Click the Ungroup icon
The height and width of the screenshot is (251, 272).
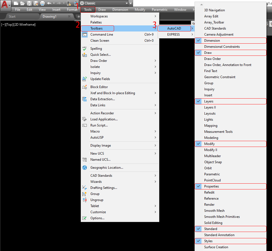pyautogui.click(x=85, y=200)
